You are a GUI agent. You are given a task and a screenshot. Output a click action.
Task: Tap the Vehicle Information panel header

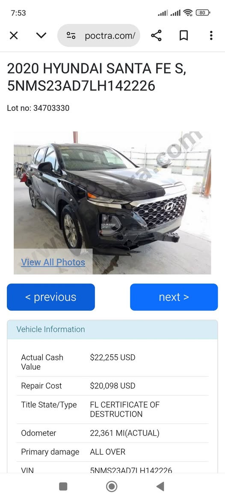(x=112, y=329)
